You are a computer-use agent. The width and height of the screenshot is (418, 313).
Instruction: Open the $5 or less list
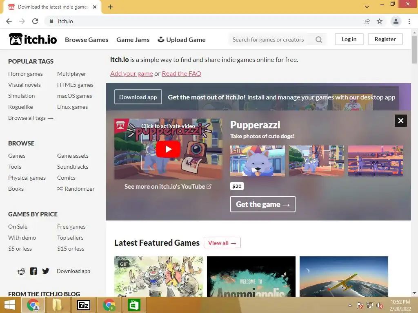[20, 249]
